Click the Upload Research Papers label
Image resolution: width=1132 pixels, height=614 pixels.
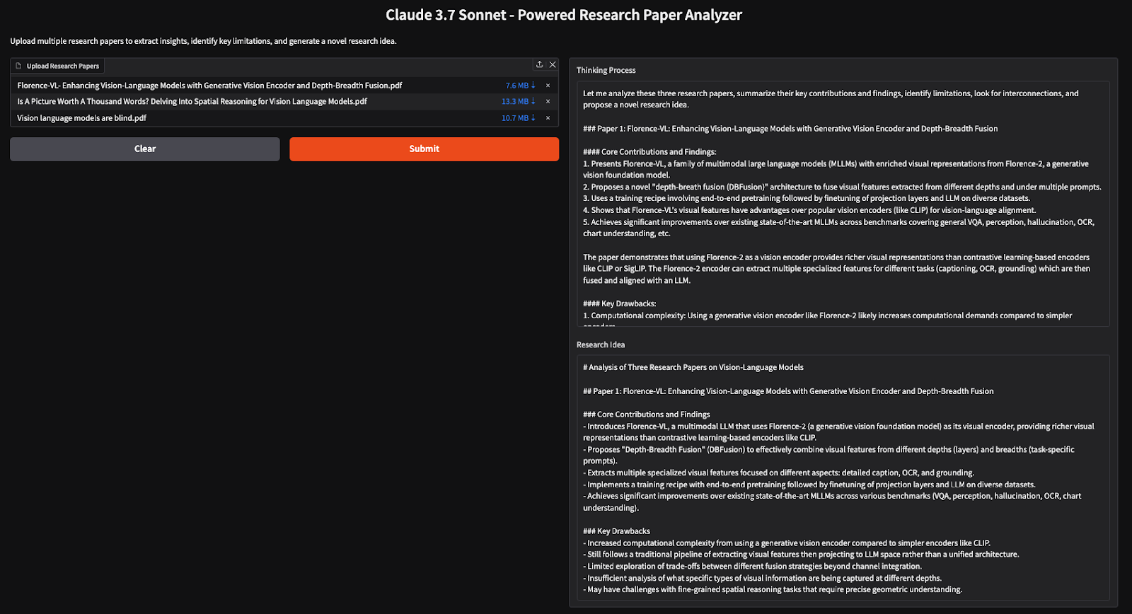click(57, 66)
